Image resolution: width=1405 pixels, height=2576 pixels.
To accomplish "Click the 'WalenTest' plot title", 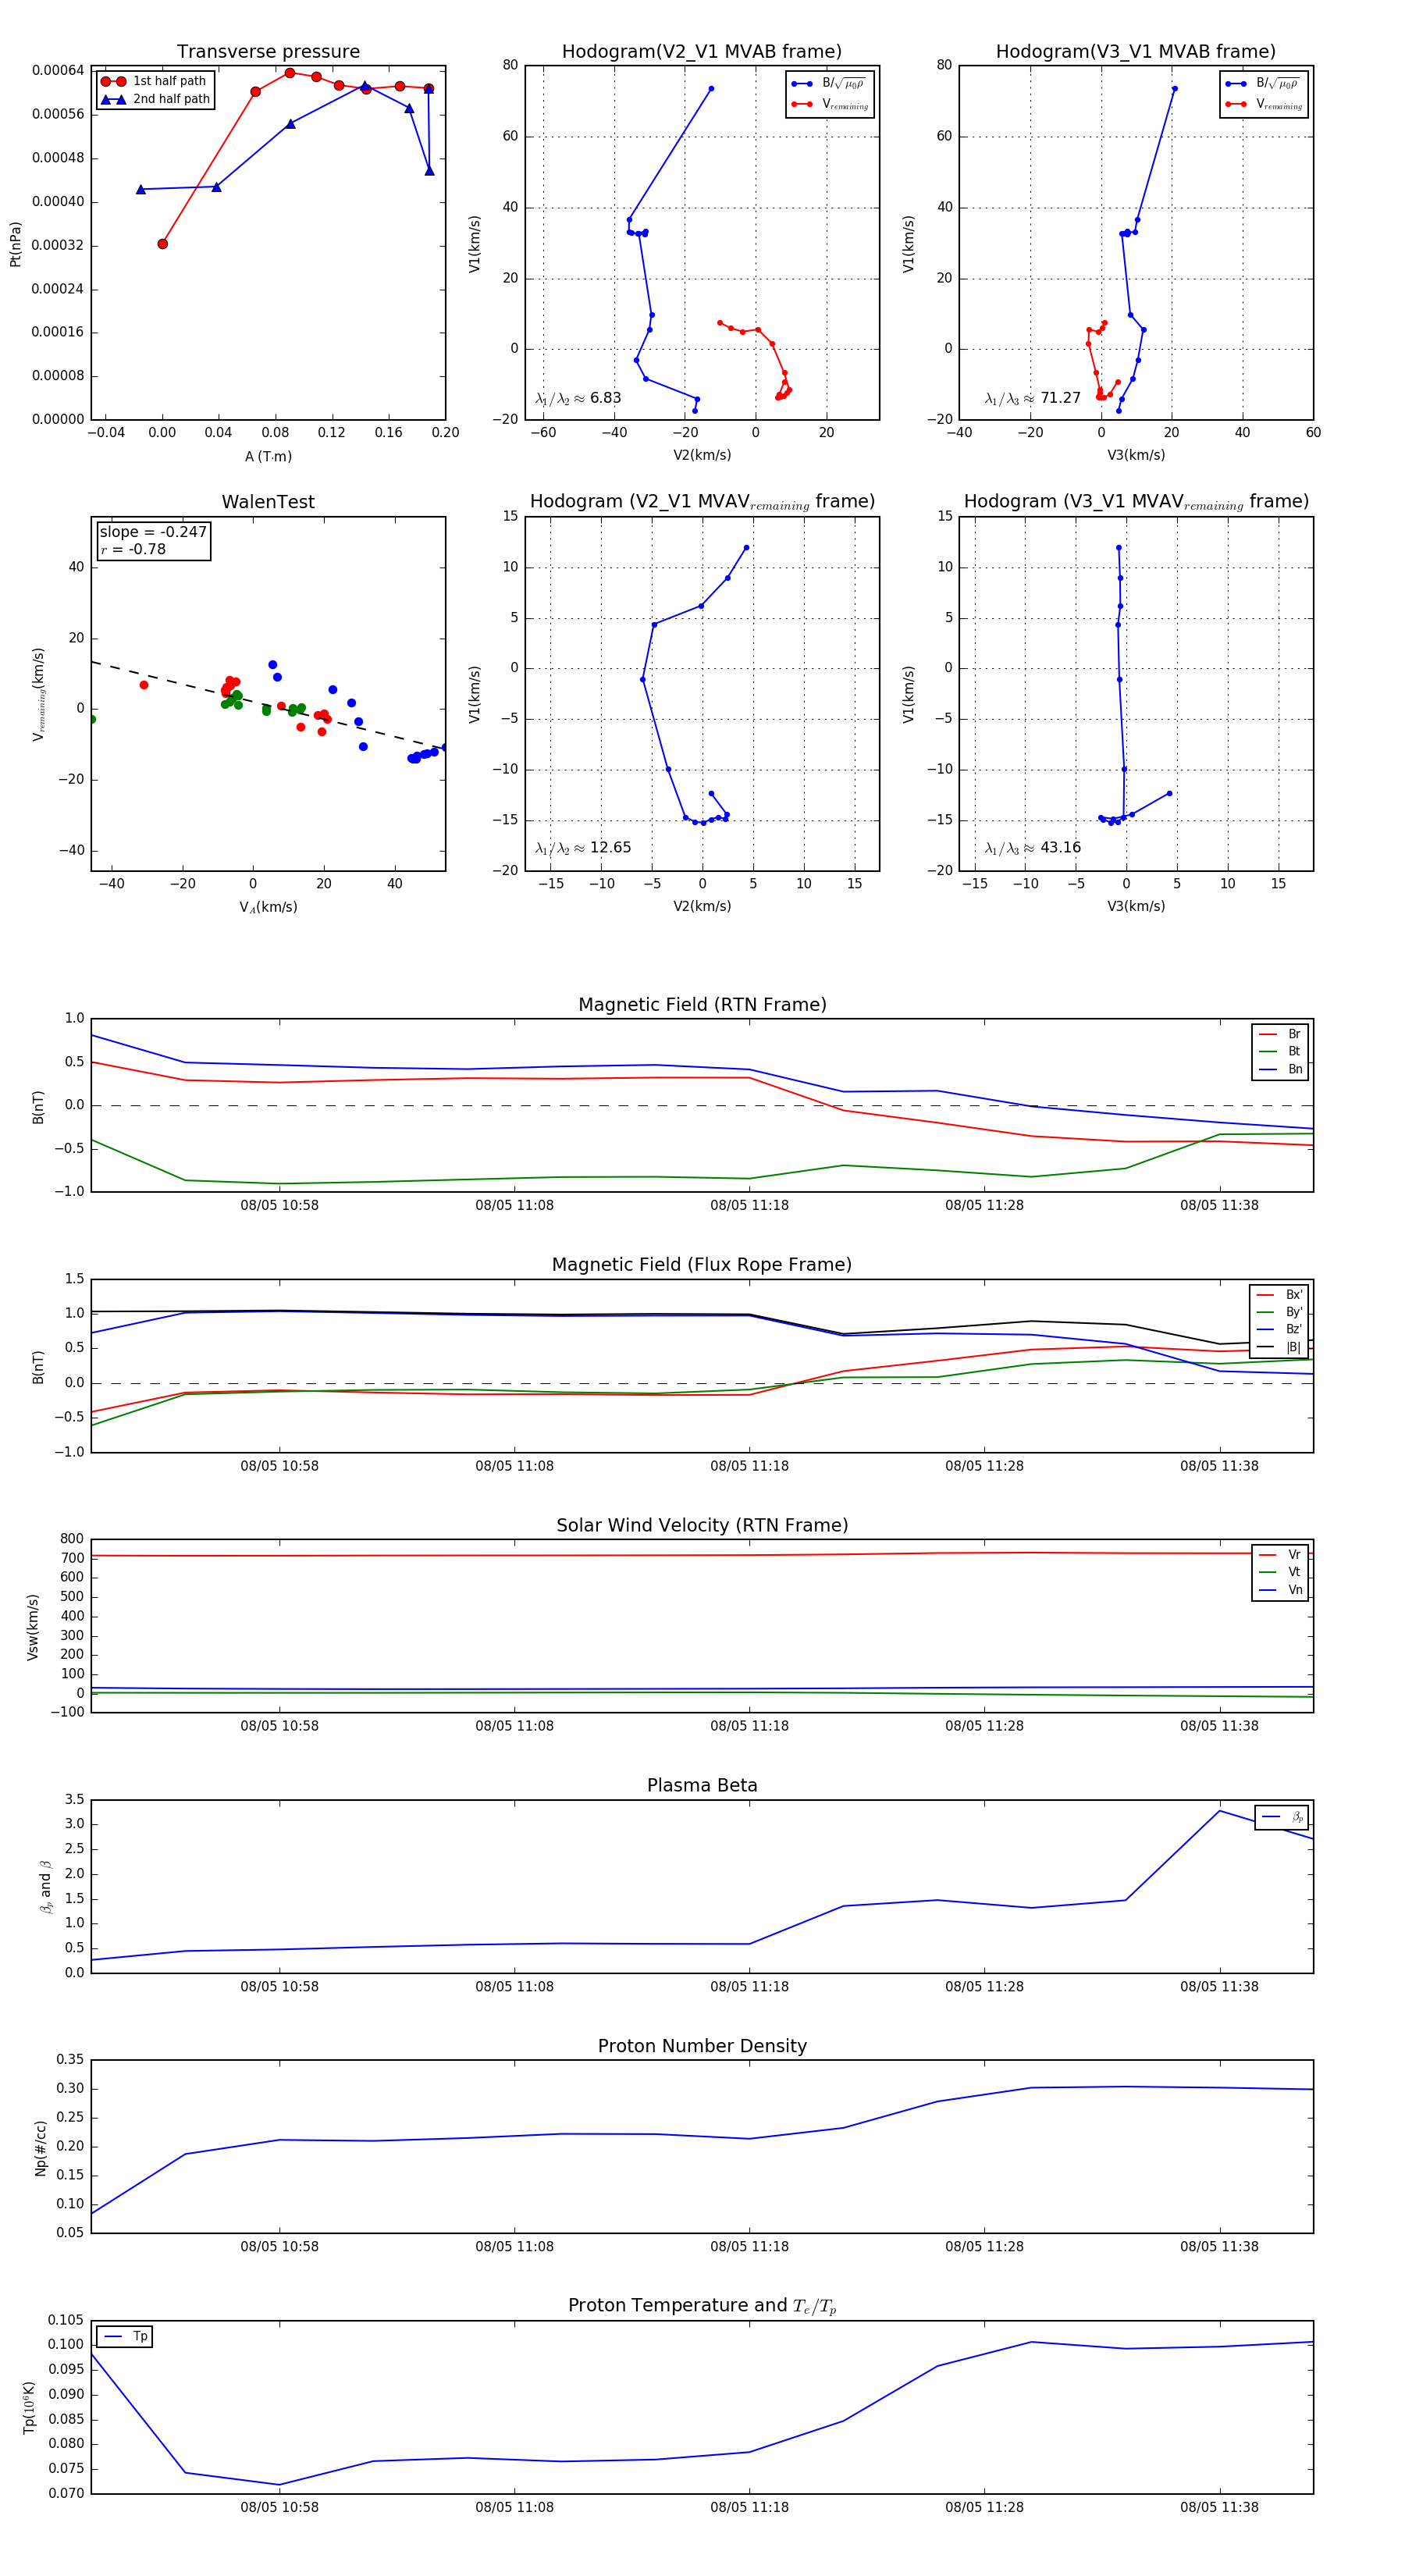I will coord(268,502).
